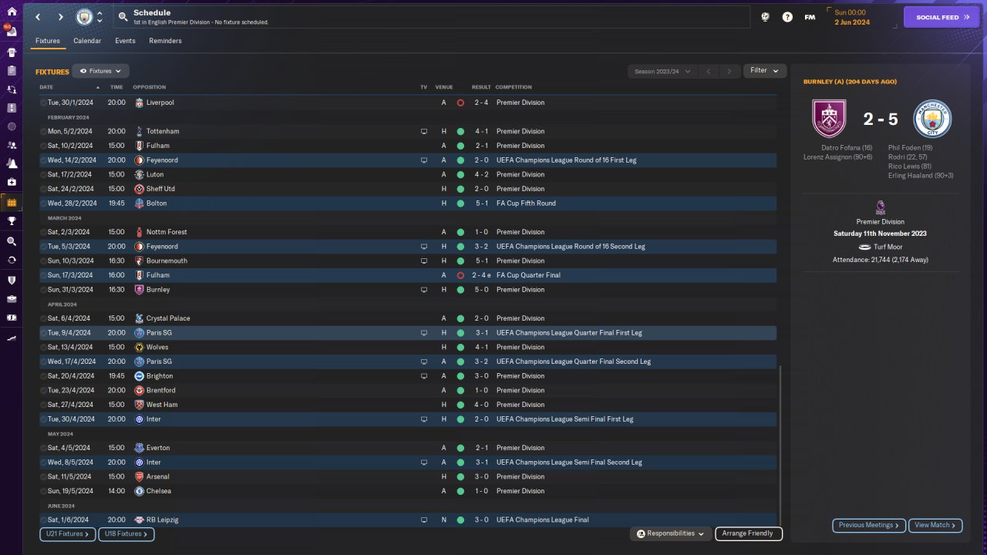Select the Schedule calendar icon in the sidebar

coord(12,203)
